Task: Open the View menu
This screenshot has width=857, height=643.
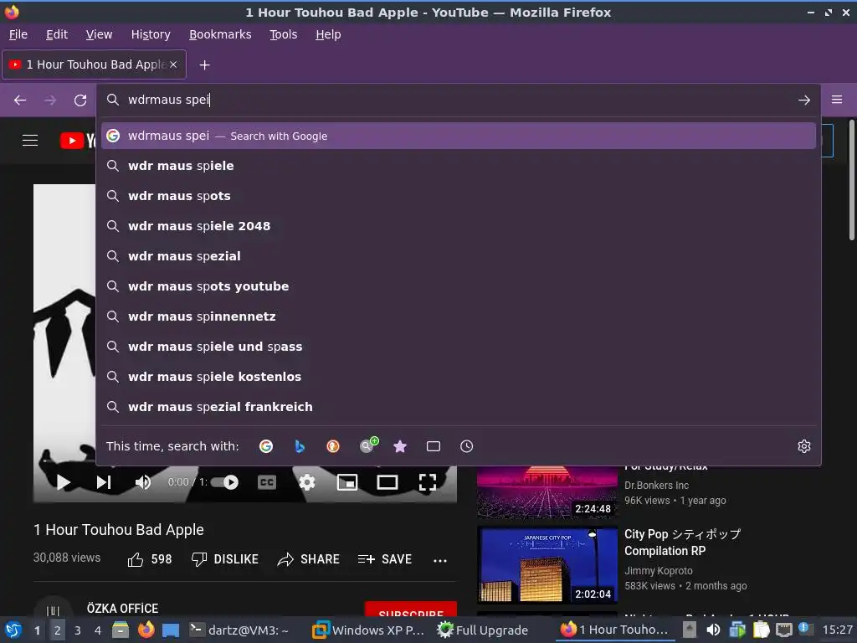Action: [x=99, y=34]
